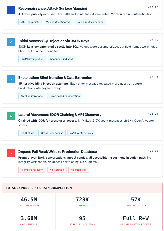Click the step 3 number badge

[x=11, y=79]
